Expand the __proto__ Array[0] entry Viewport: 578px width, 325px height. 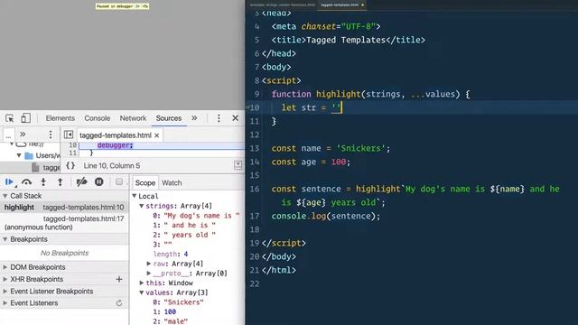click(148, 273)
